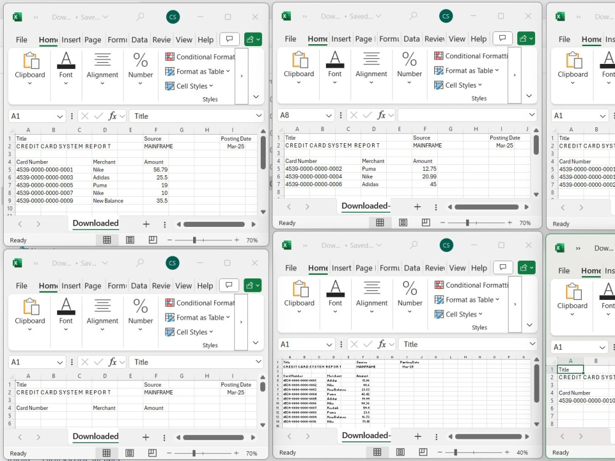Screen dimensions: 615x461
Task: Open Comments in the A8 window
Action: coord(502,38)
